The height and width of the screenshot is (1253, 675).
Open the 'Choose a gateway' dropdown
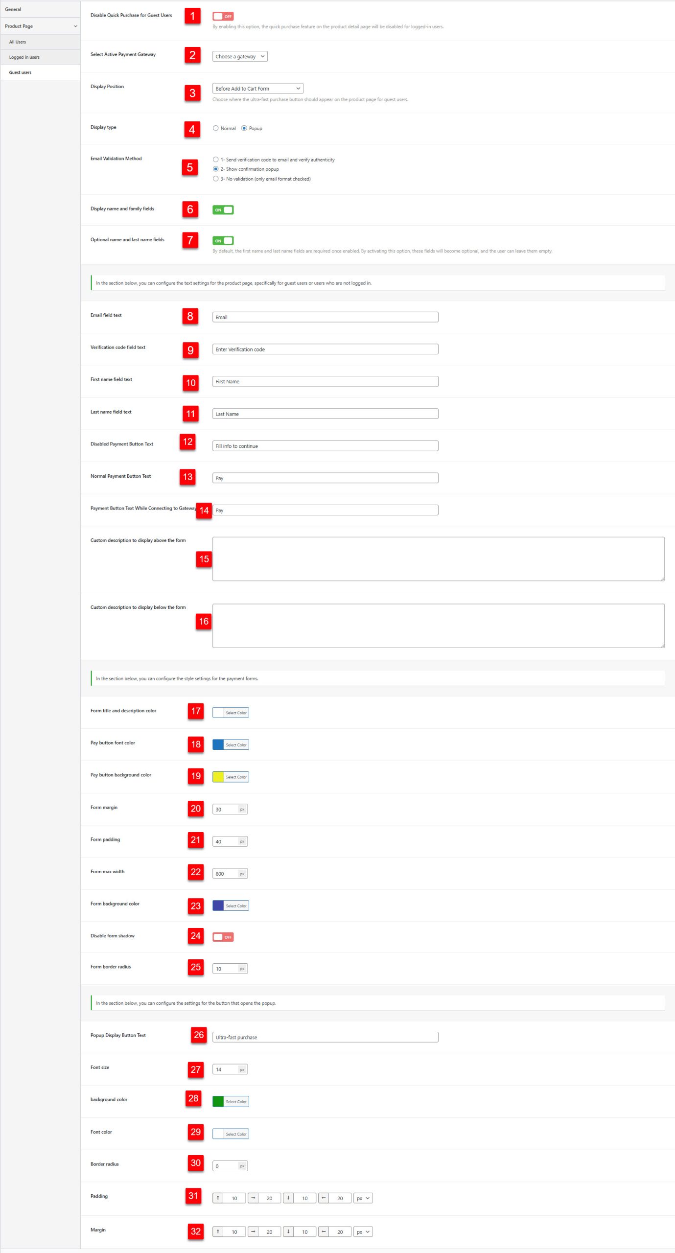[240, 56]
